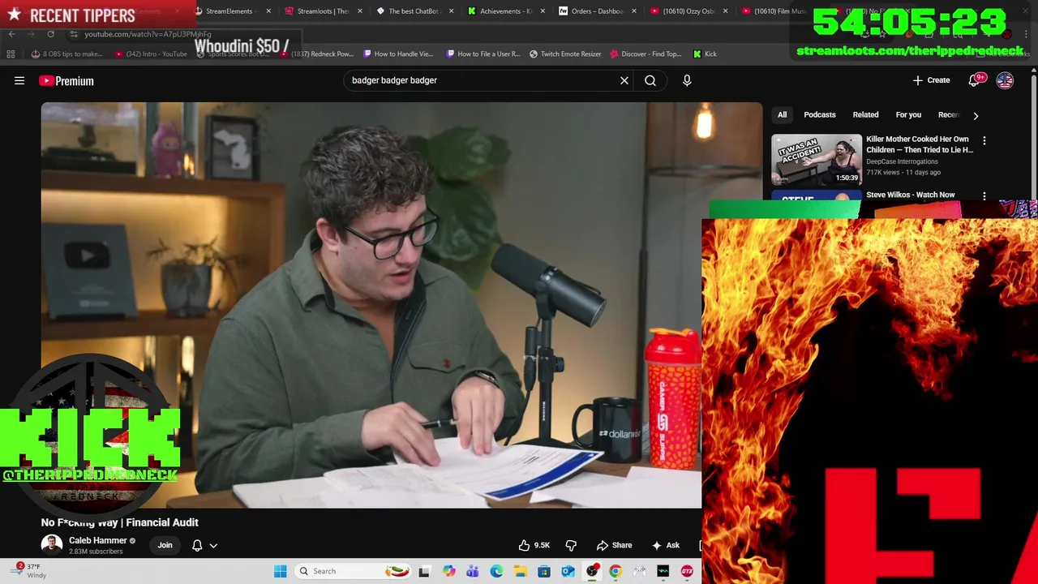
Task: Select the Related filter chip
Action: (865, 114)
